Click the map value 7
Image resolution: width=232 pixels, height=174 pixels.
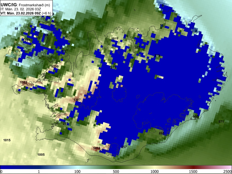tap(196, 31)
